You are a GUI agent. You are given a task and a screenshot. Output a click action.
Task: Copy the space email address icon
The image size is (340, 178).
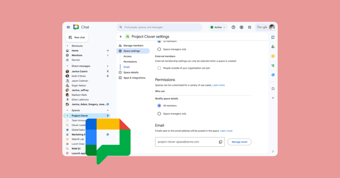(221, 142)
